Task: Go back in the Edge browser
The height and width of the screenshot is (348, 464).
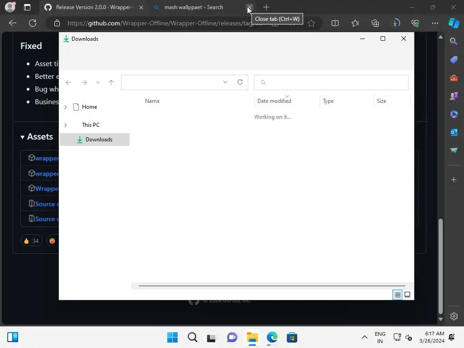Action: pyautogui.click(x=12, y=23)
